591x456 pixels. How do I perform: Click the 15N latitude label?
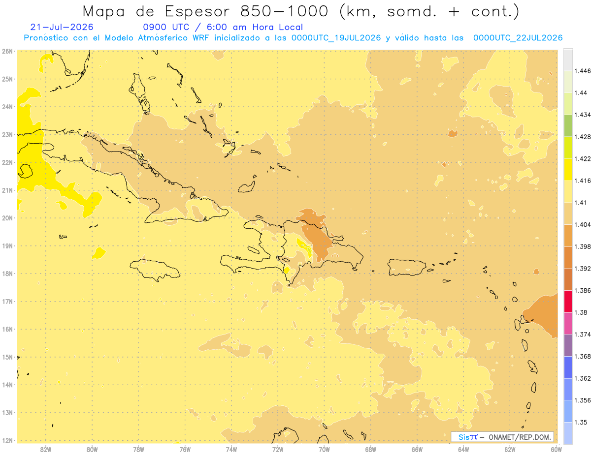click(x=7, y=357)
